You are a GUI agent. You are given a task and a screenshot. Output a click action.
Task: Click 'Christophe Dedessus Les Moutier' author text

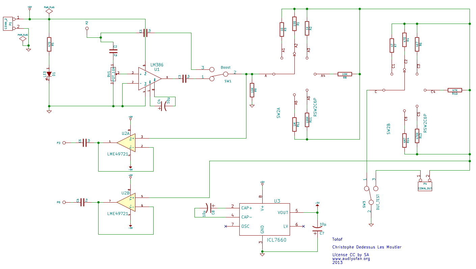tap(367, 247)
